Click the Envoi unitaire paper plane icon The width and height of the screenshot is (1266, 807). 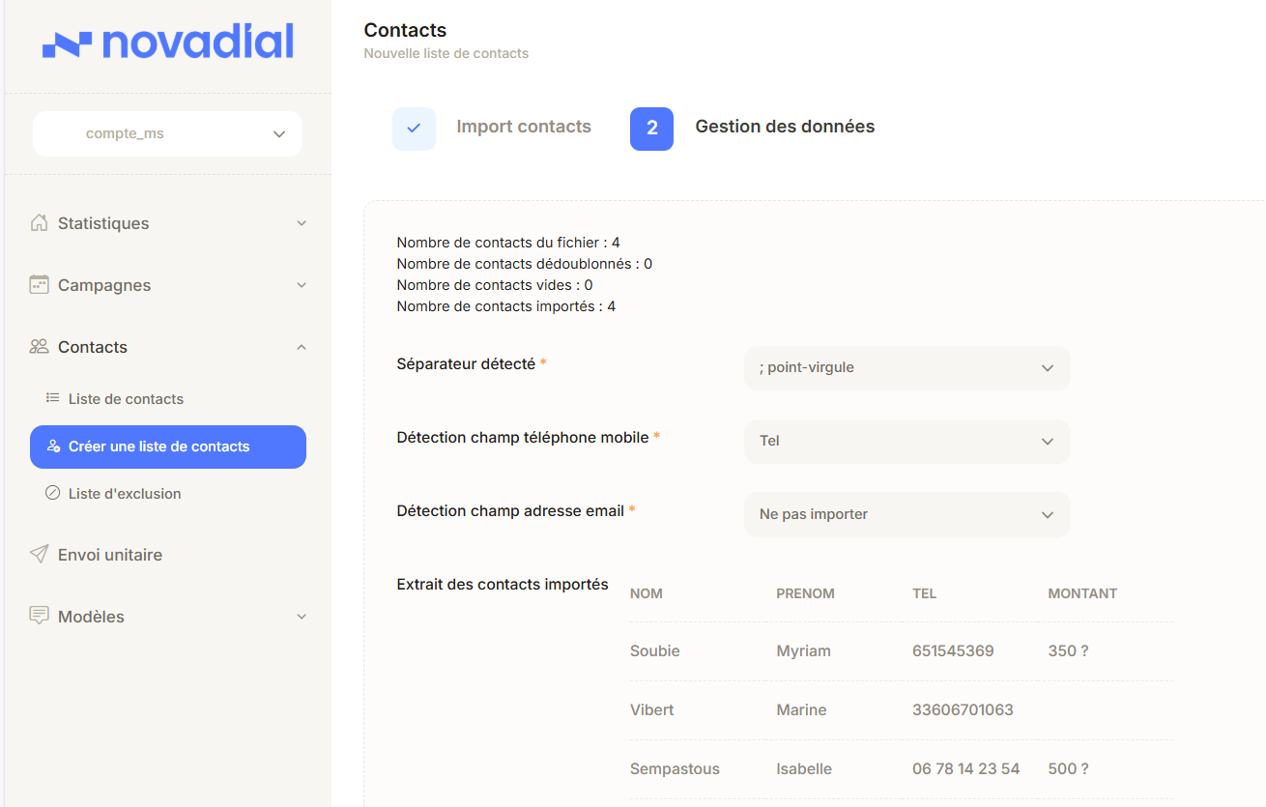pos(39,555)
